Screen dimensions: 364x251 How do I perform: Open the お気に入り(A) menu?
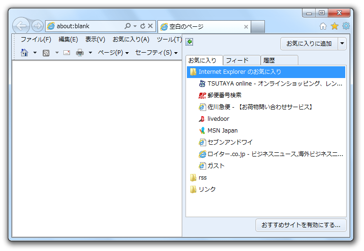point(131,39)
